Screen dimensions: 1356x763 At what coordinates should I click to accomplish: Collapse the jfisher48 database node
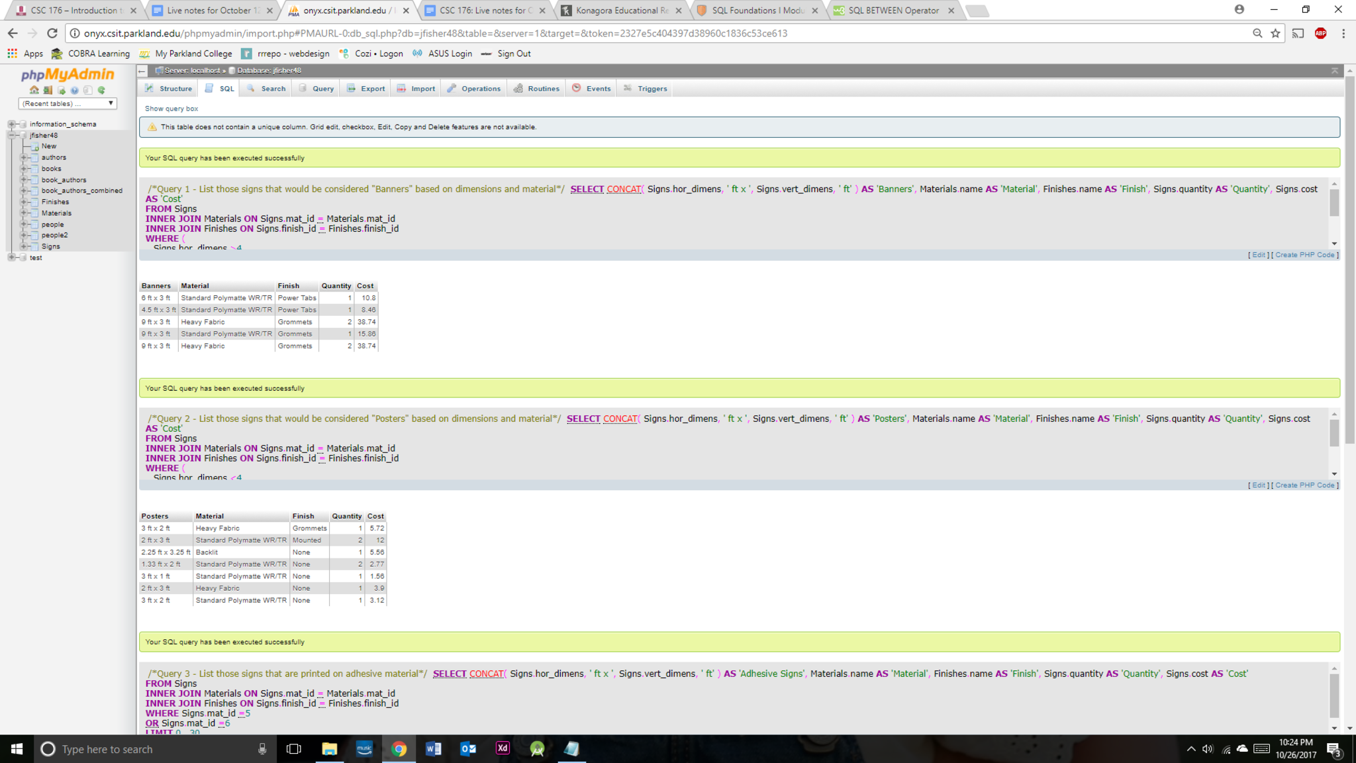(11, 135)
